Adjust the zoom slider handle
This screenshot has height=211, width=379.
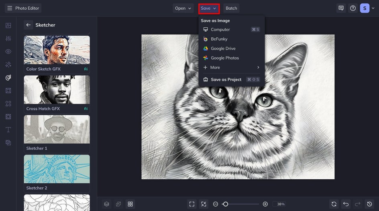(x=225, y=204)
